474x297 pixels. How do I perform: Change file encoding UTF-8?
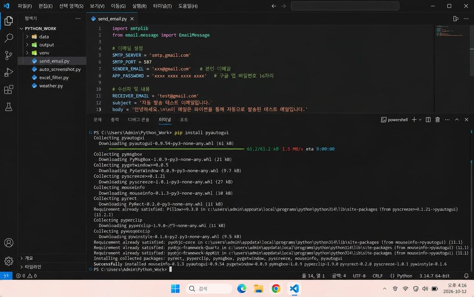pos(359,276)
